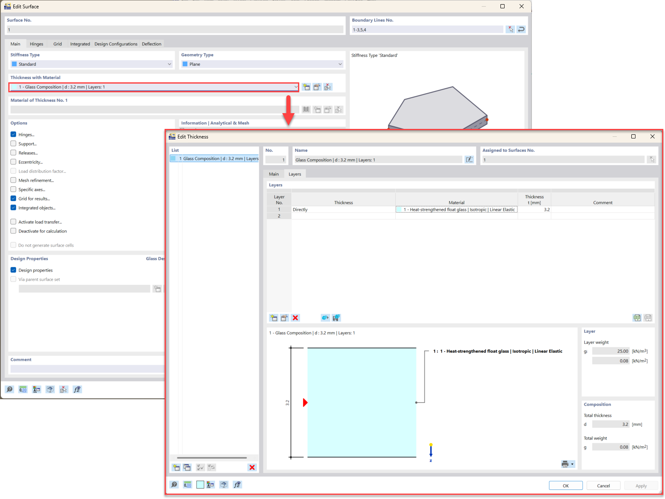Expand the Thickness with Material combo box

coord(295,87)
